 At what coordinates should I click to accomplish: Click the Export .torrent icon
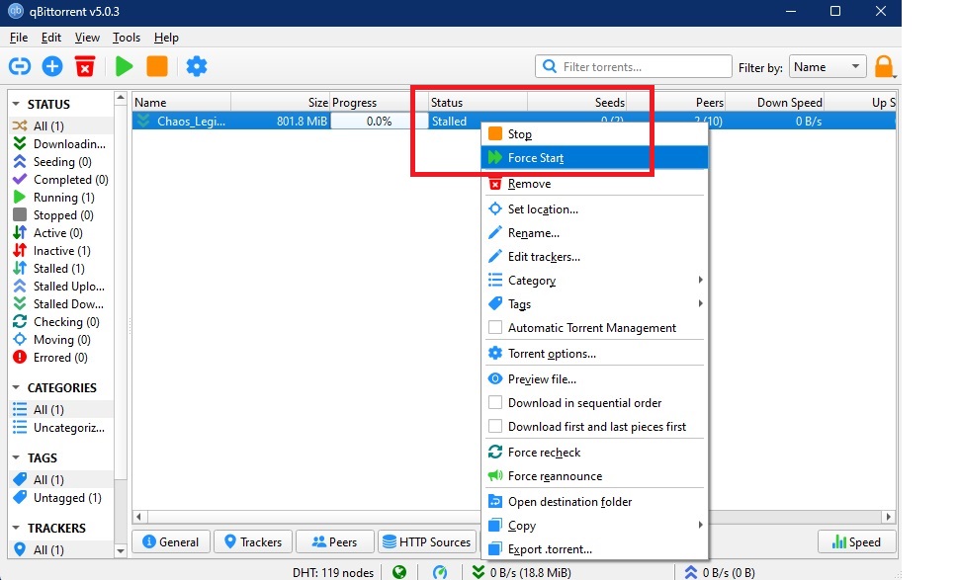495,548
